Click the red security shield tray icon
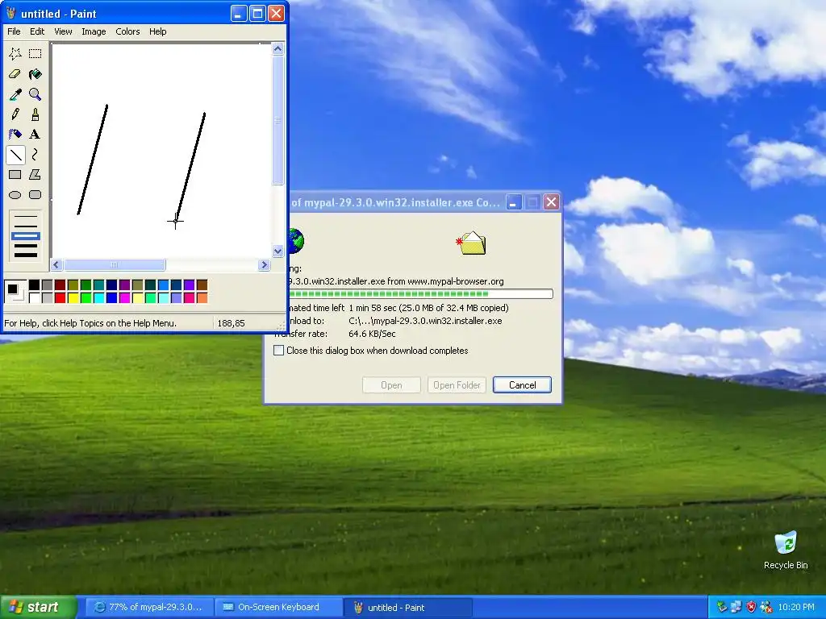Screen dimensions: 826x619 point(751,608)
